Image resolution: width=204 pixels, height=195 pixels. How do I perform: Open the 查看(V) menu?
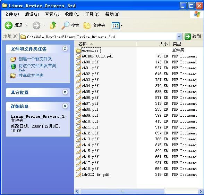coord(52,14)
